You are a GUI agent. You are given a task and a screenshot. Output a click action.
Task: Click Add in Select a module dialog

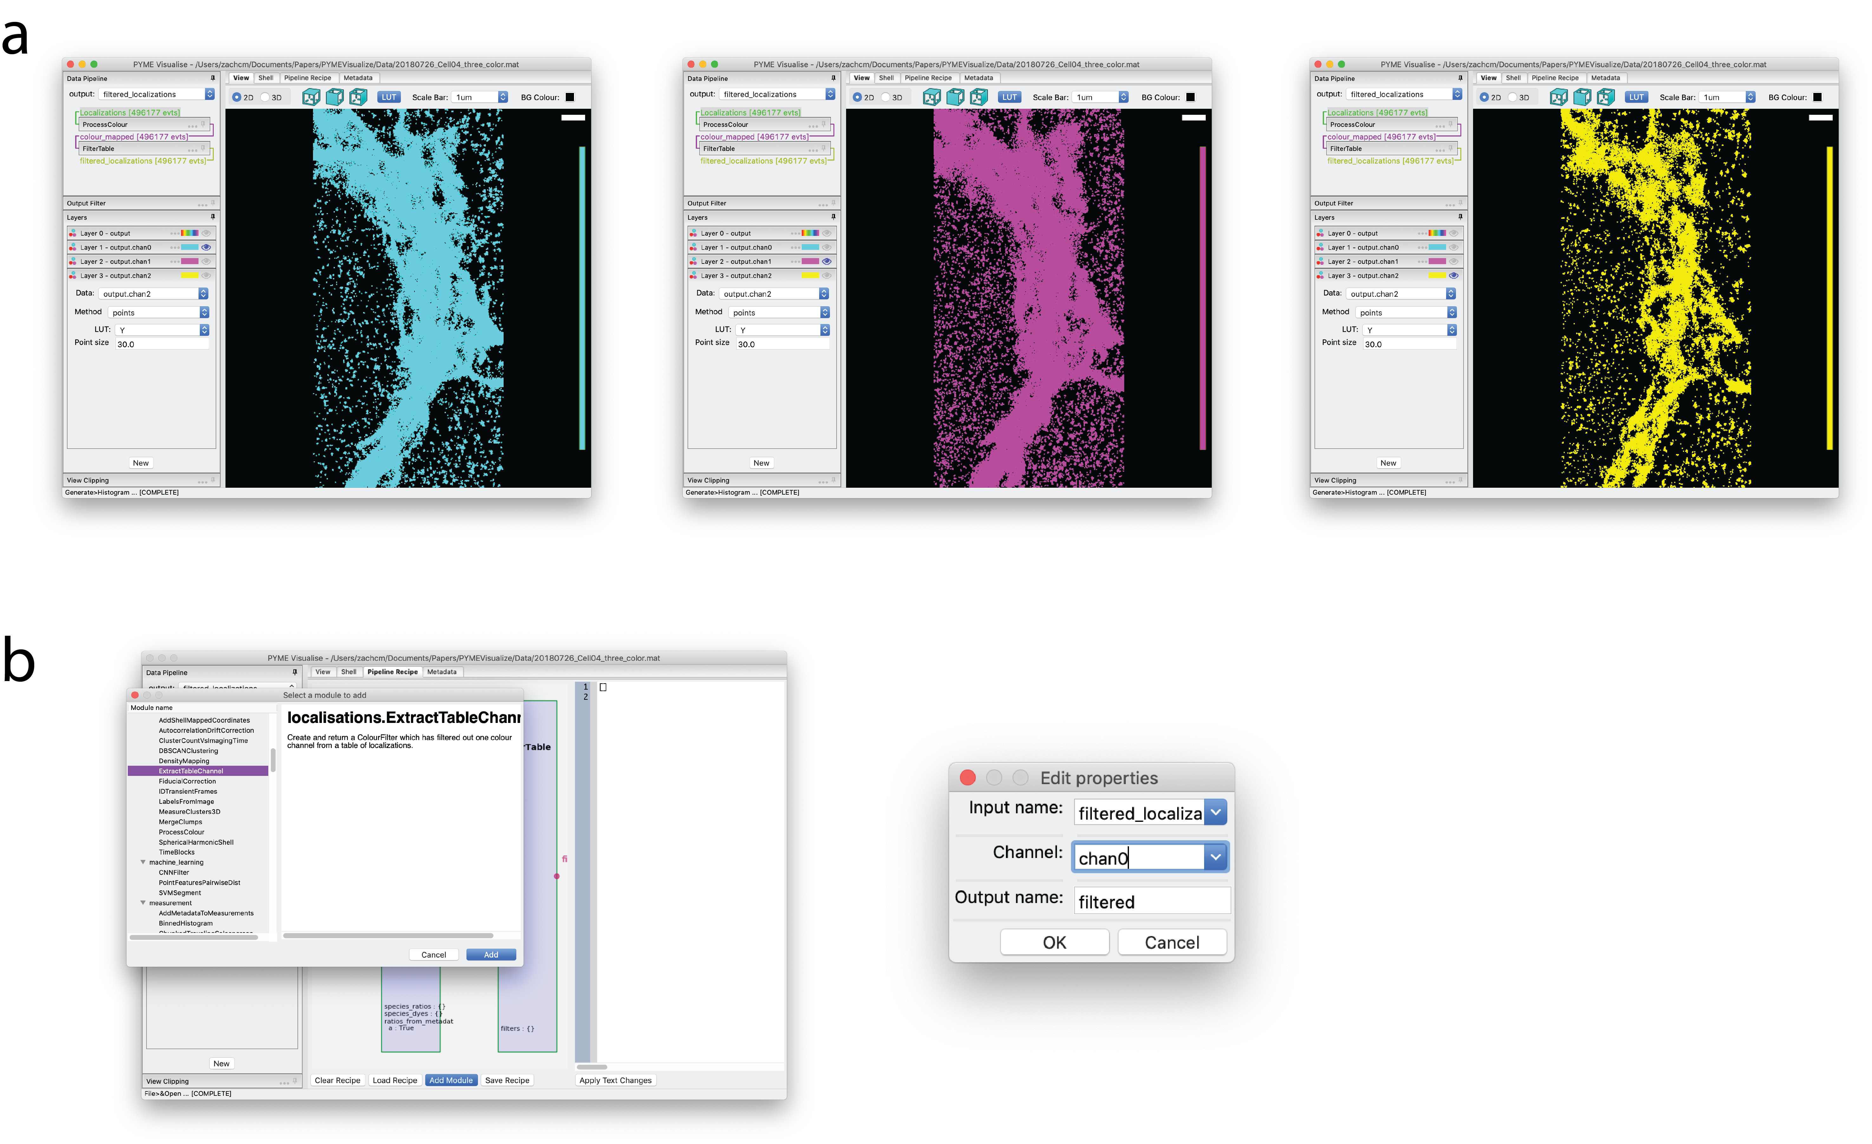point(491,955)
